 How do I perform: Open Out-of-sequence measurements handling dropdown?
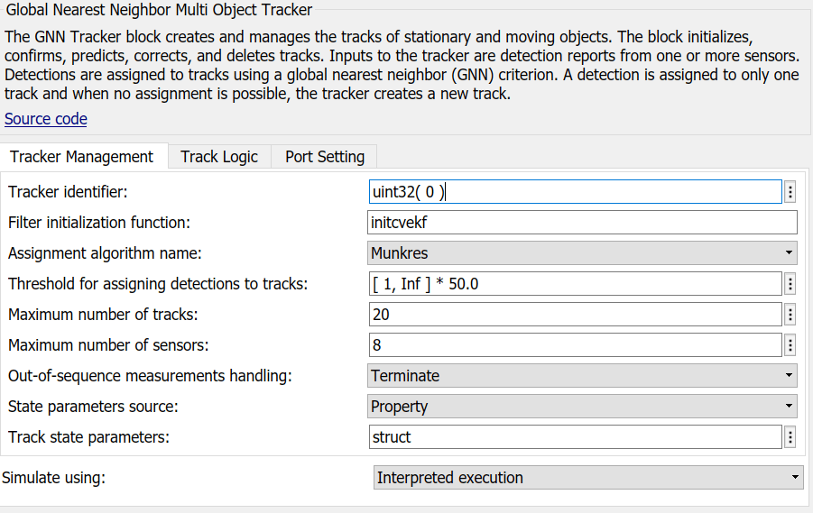coord(583,376)
